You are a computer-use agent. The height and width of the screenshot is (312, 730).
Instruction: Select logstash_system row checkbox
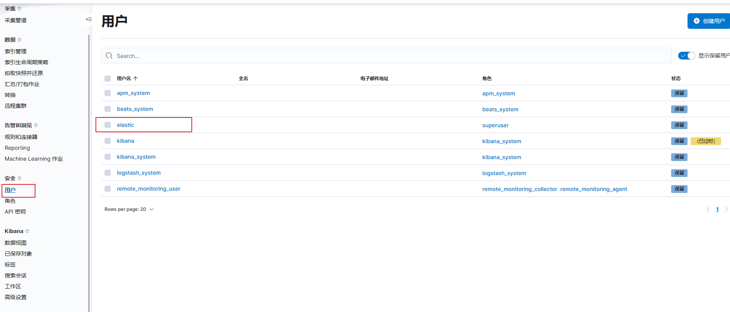(x=108, y=173)
